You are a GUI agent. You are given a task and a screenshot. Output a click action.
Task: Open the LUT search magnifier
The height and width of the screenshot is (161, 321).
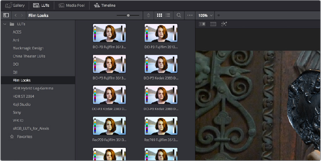tap(179, 15)
